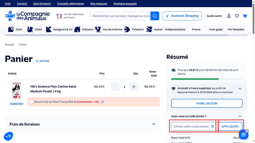Open the Par Maladies menu
Image resolution: width=255 pixels, height=143 pixels.
click(x=236, y=29)
